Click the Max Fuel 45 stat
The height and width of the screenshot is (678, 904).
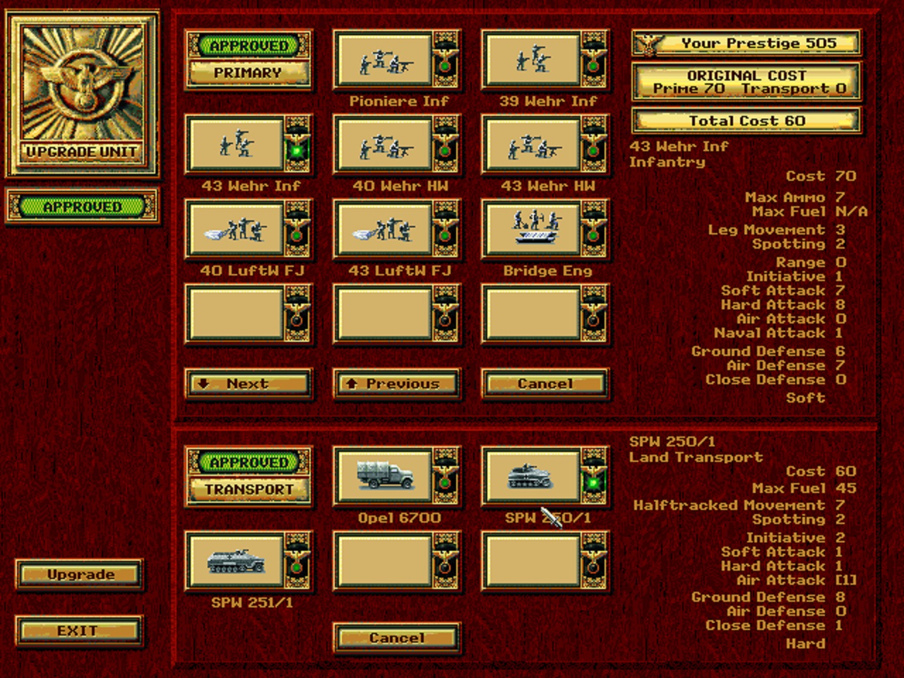click(x=804, y=488)
